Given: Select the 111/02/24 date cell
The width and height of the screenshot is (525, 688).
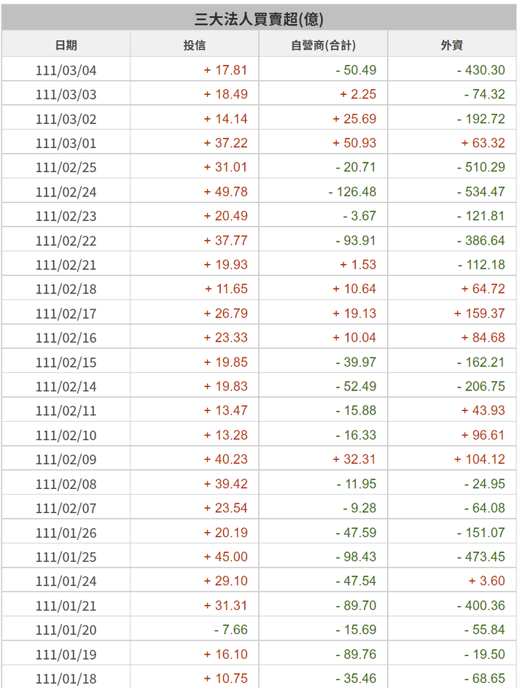Looking at the screenshot, I should pyautogui.click(x=66, y=192).
